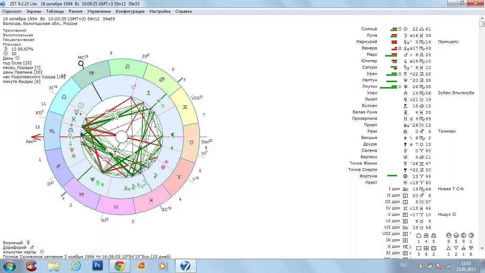Open the Конфигурация menu
This screenshot has height=273, width=485.
[x=130, y=11]
